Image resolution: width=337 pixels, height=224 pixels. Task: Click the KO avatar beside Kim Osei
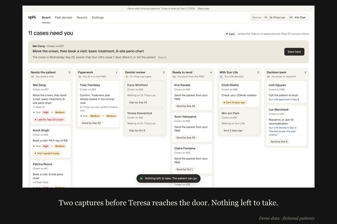coord(291,18)
